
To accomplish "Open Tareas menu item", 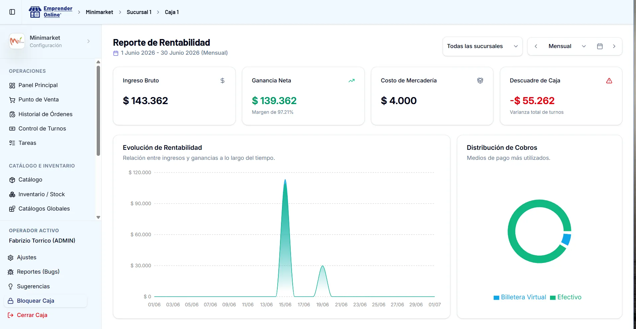I will coord(27,143).
